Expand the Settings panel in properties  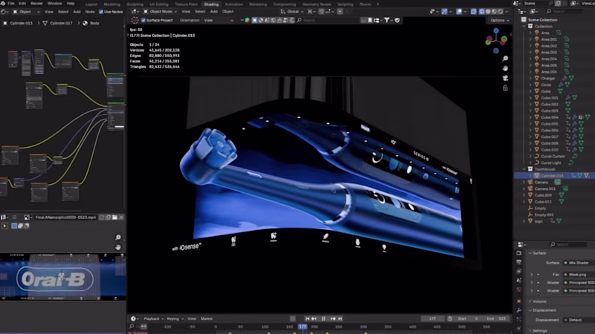[530, 330]
